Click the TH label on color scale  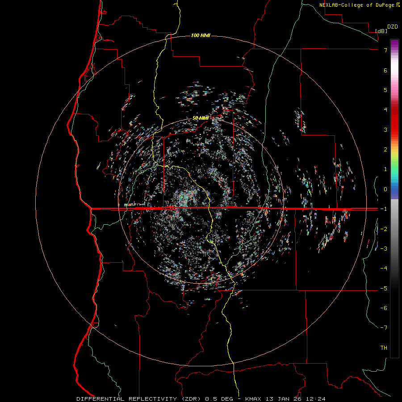click(384, 348)
